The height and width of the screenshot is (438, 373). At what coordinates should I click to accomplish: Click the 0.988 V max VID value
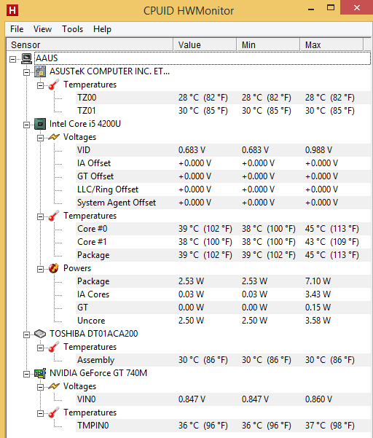(318, 150)
